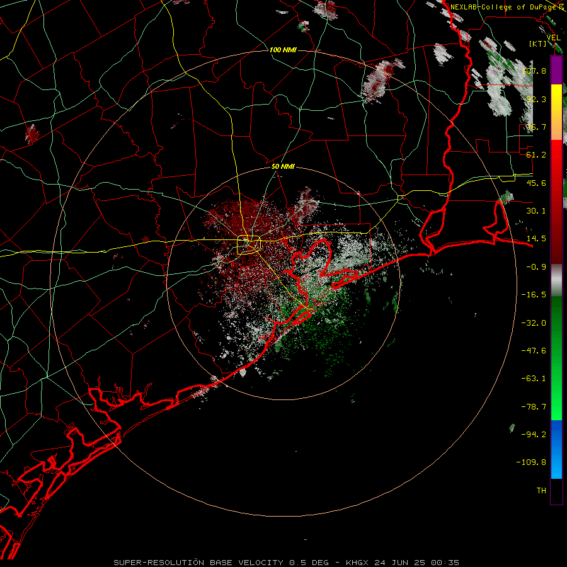Click the VEL legend title
The width and height of the screenshot is (567, 567).
coord(553,38)
